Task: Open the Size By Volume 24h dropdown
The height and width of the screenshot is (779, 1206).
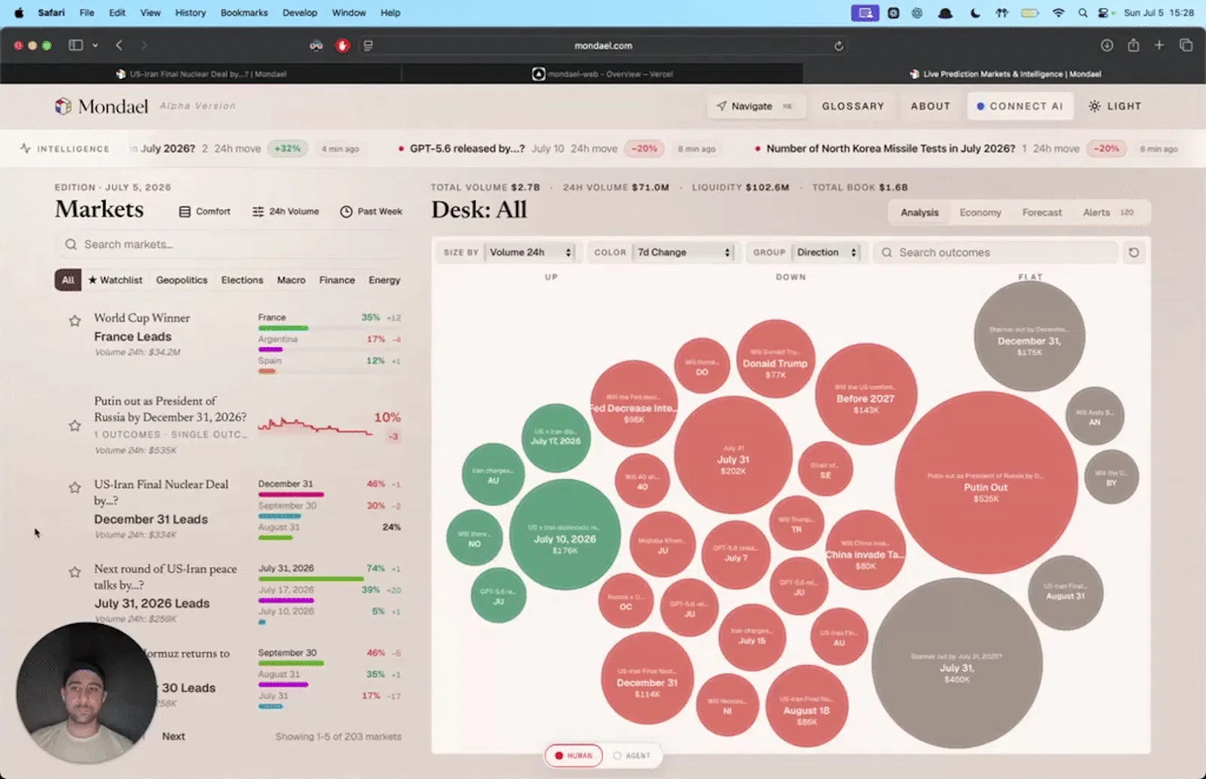Action: 531,252
